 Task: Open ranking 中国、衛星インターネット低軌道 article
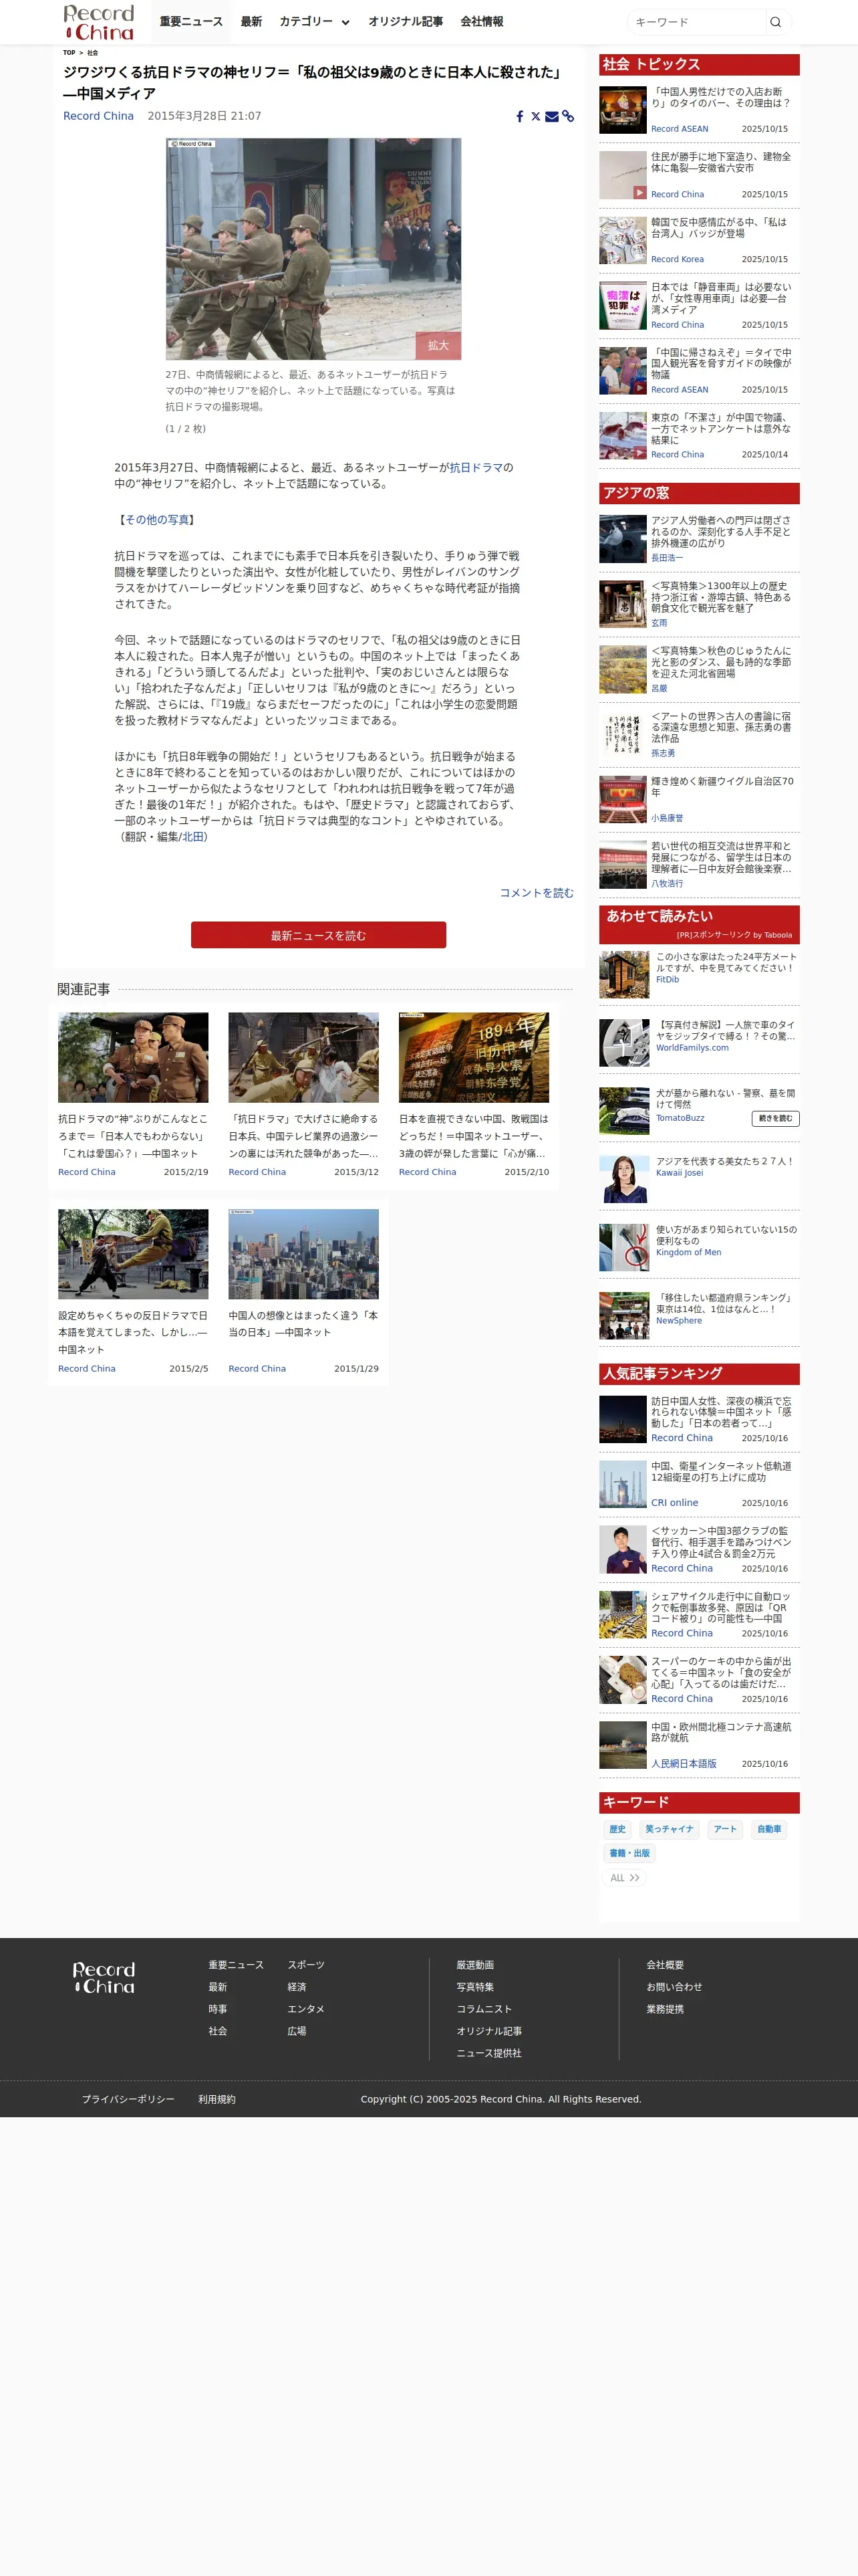click(721, 1471)
